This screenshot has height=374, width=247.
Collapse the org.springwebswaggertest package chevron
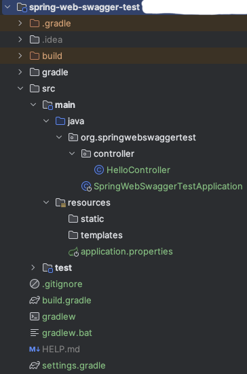[59, 137]
